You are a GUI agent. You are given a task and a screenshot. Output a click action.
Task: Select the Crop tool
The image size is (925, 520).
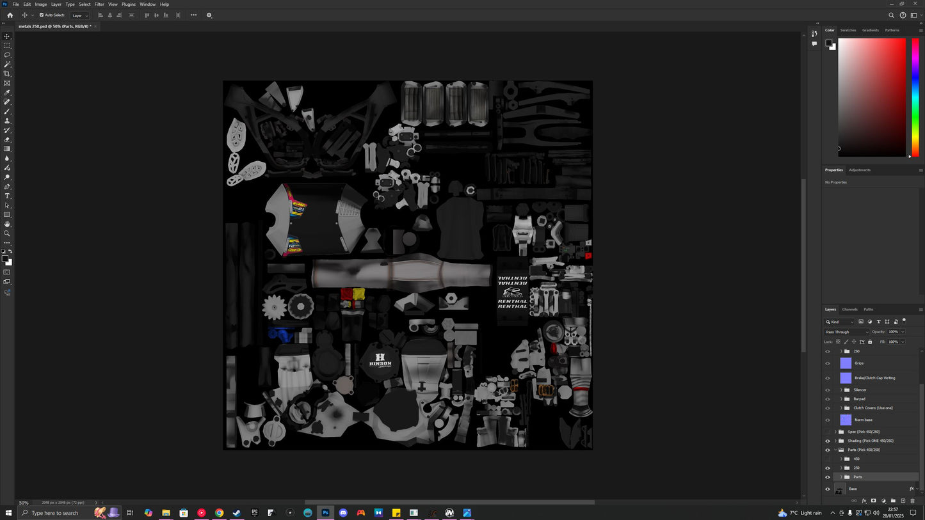pos(7,74)
